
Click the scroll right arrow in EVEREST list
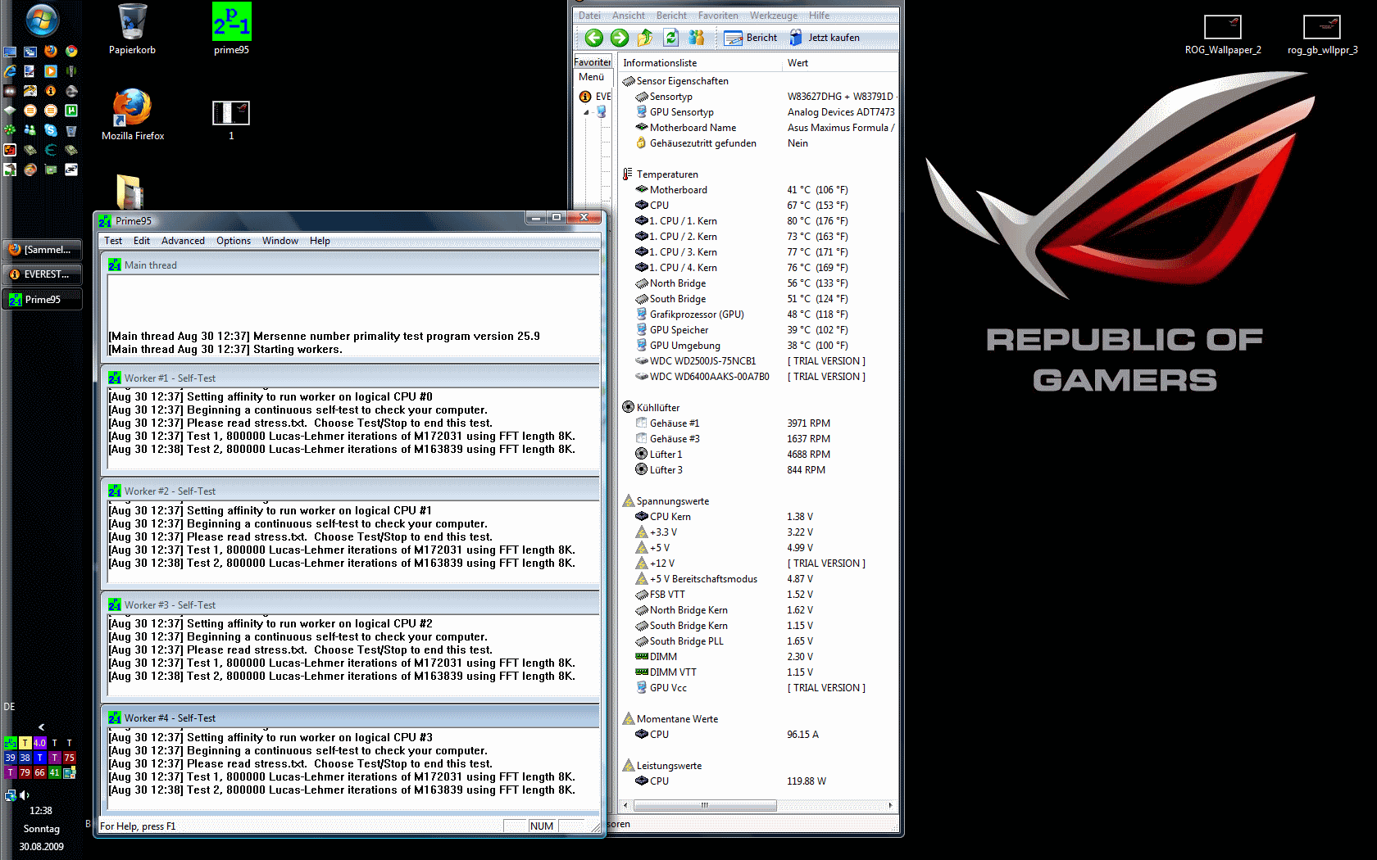click(x=890, y=806)
